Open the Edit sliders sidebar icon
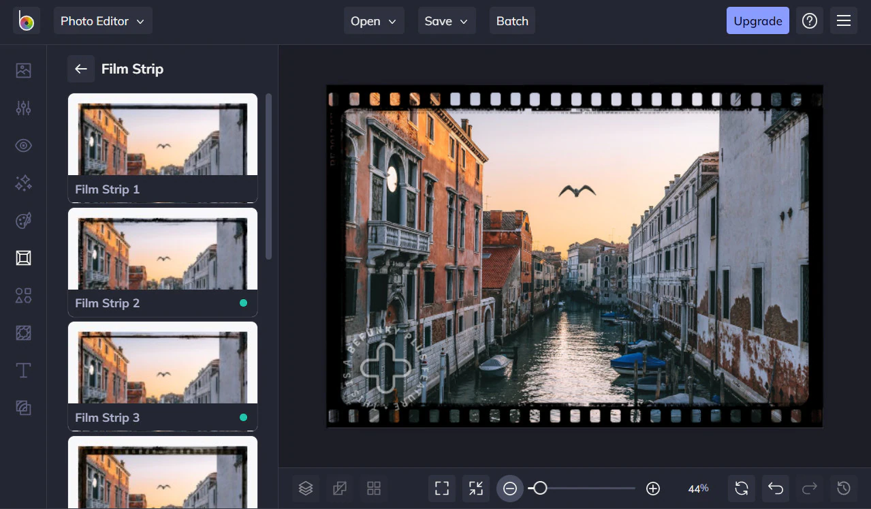 click(x=24, y=108)
